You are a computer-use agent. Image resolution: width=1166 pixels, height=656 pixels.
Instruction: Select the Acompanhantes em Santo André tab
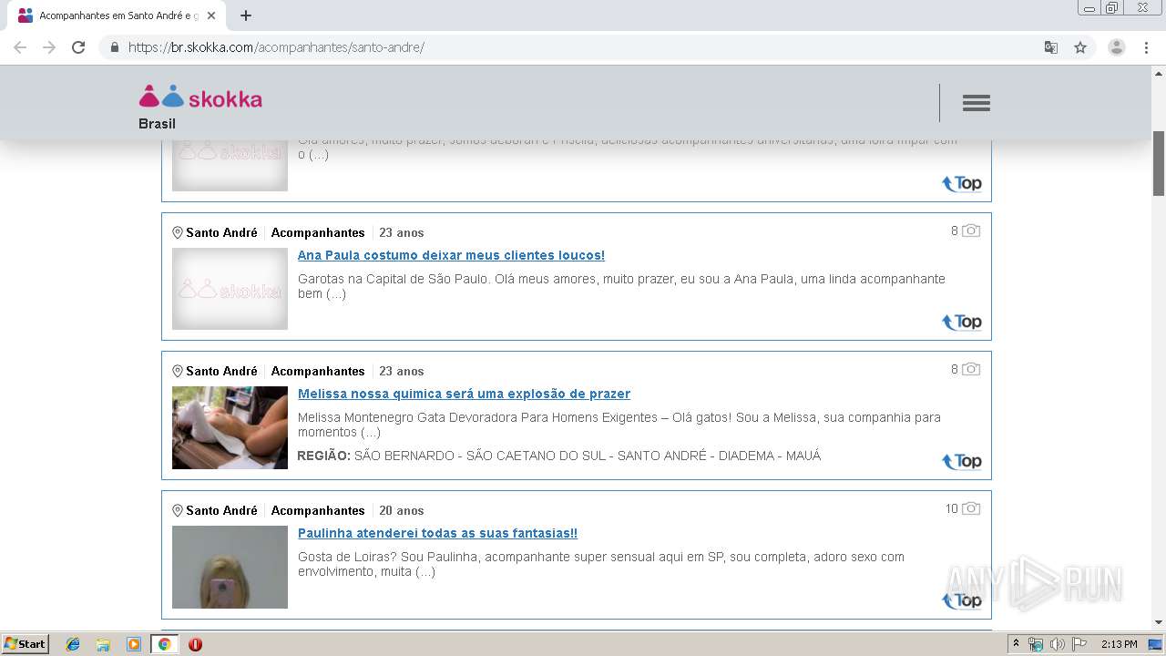tap(116, 15)
